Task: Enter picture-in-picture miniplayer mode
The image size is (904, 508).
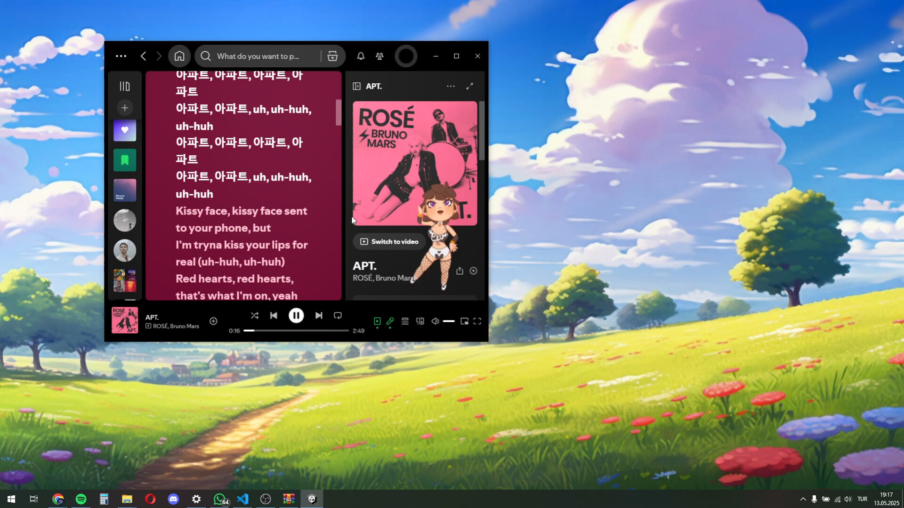Action: 464,321
